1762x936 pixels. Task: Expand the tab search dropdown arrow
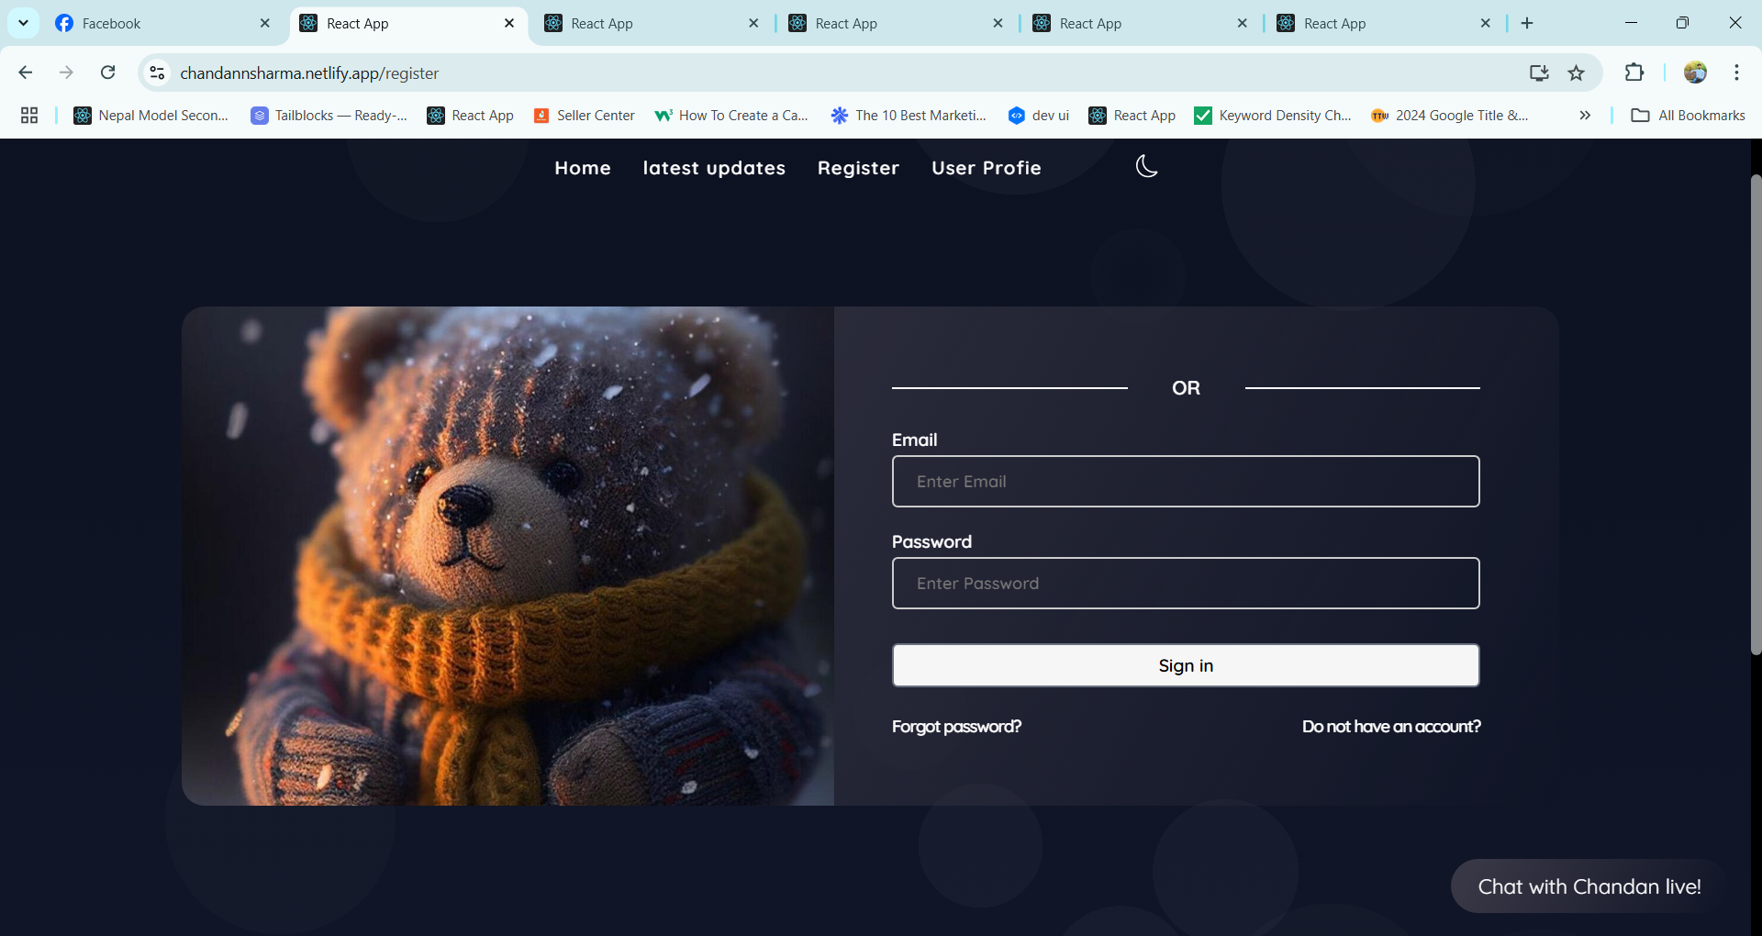point(23,23)
